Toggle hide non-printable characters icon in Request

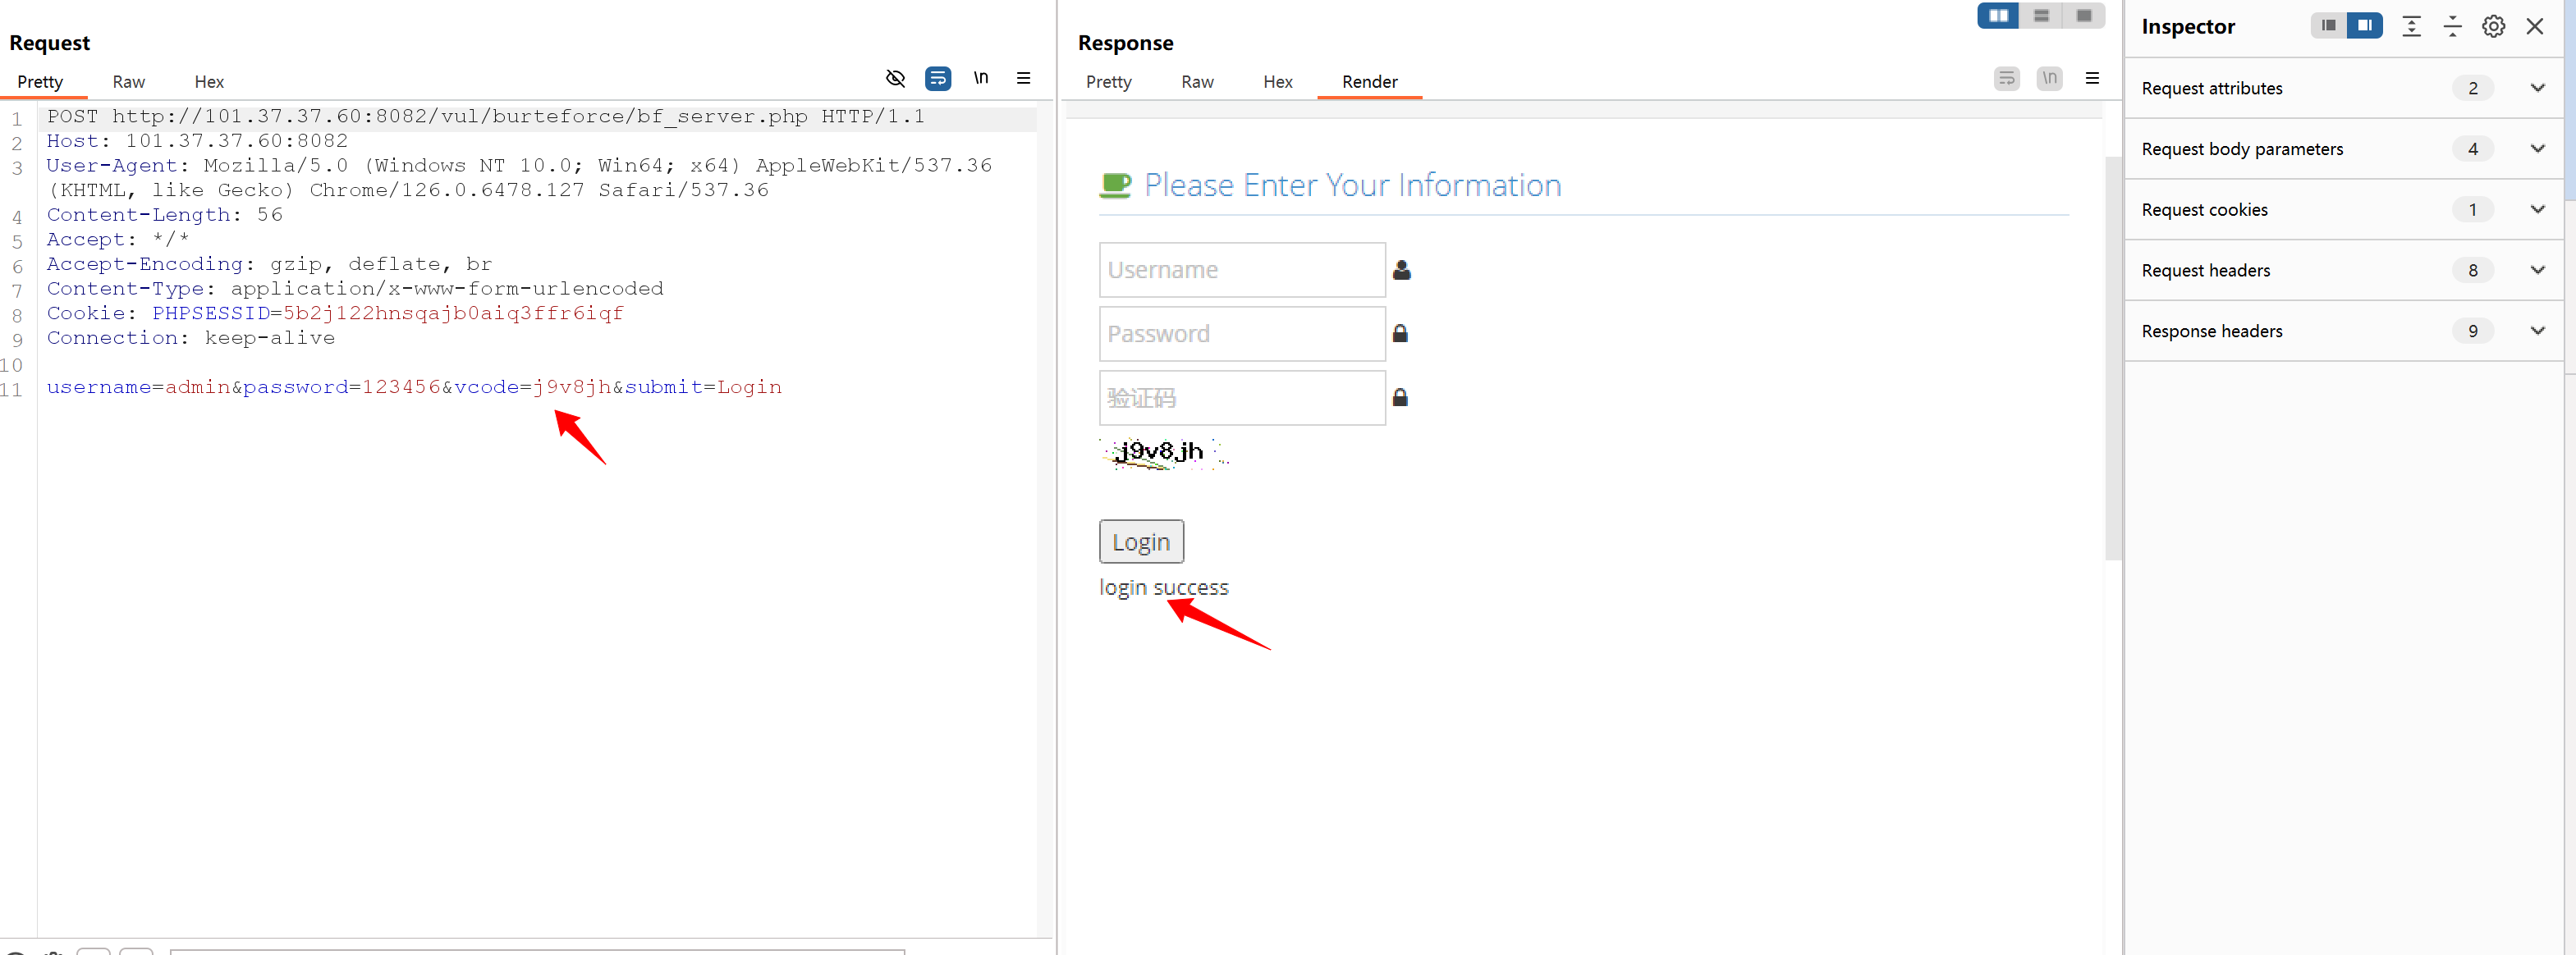click(x=895, y=78)
